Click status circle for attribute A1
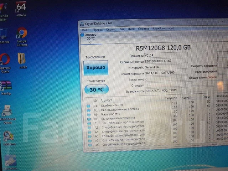 point(89,124)
